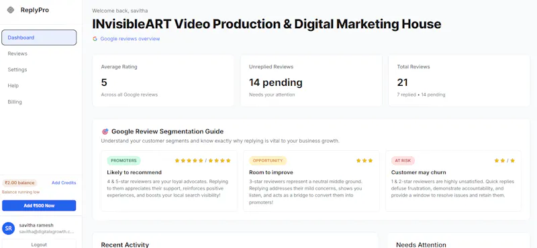Click the 7 replied • 14 pending text
The image size is (537, 248).
pyautogui.click(x=421, y=95)
